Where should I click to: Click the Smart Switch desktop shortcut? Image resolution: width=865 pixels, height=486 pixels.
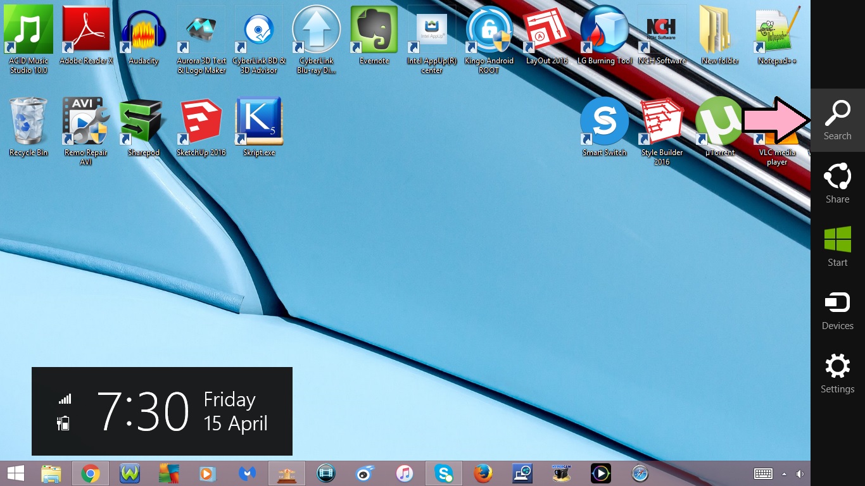(605, 127)
